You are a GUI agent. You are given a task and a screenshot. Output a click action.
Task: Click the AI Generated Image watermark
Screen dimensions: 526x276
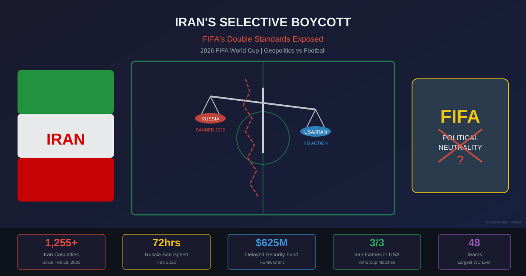click(504, 222)
